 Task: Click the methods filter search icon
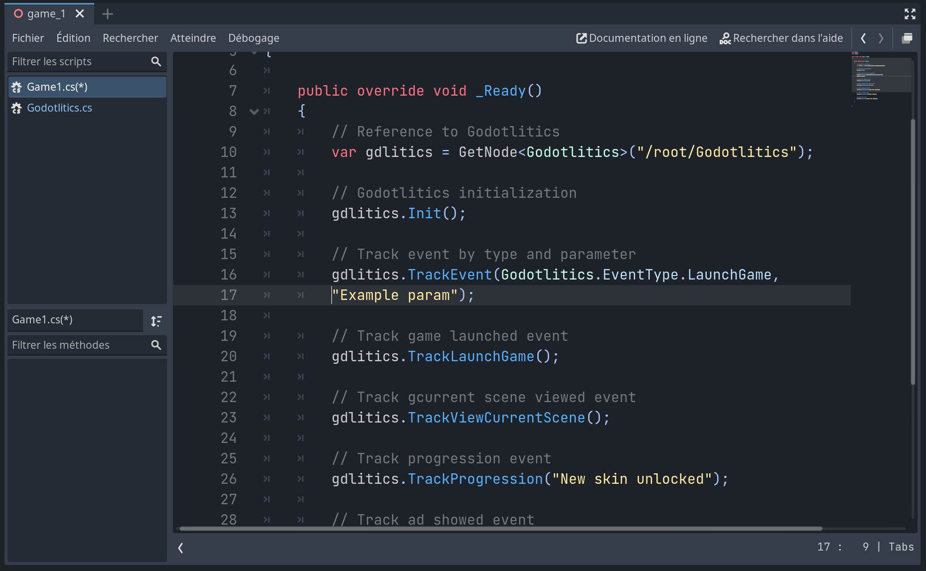156,345
